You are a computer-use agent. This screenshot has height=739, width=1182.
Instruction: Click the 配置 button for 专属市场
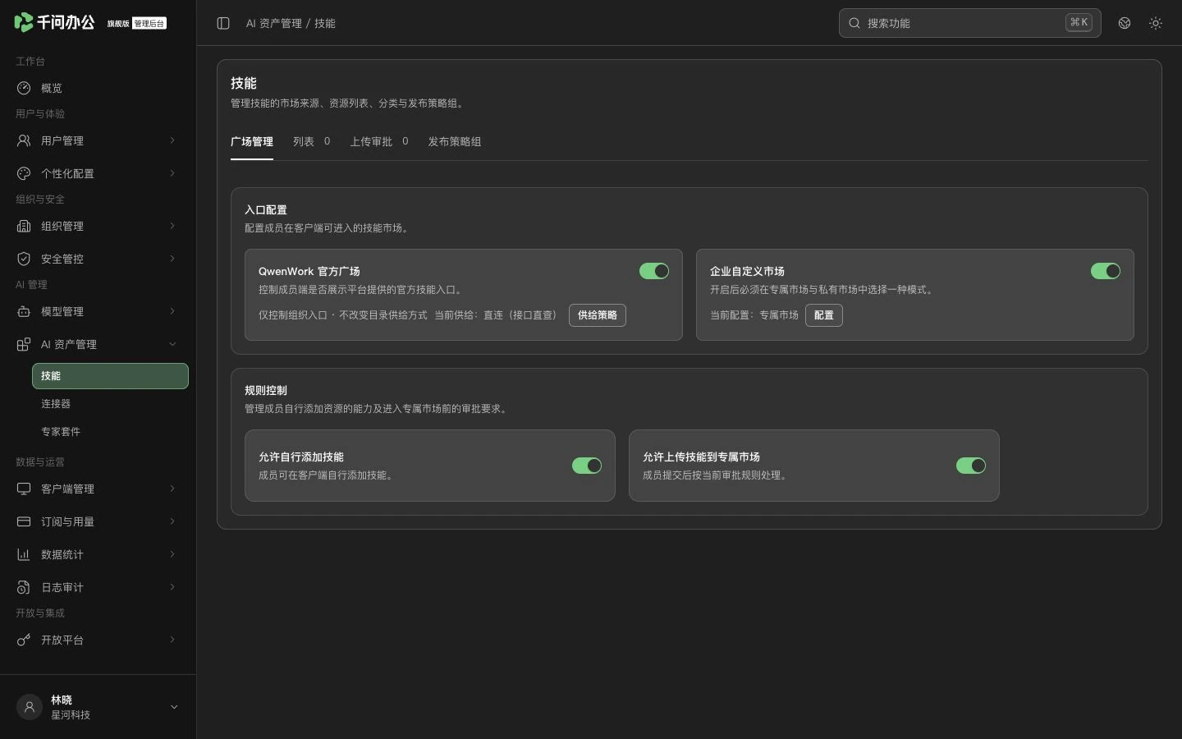coord(824,315)
